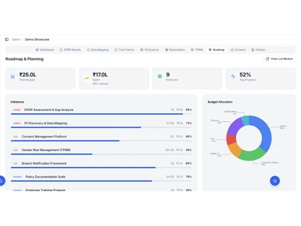The width and height of the screenshot is (301, 226).
Task: Open the Dashboard tab
Action: pos(45,49)
